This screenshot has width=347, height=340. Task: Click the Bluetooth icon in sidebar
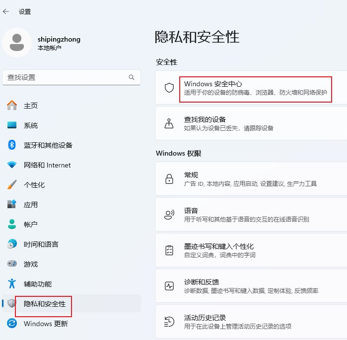click(x=12, y=145)
